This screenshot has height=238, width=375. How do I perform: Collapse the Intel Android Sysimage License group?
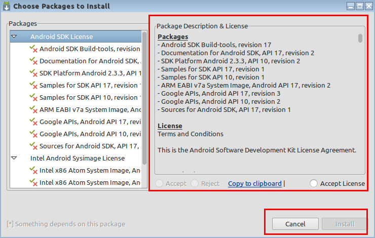[14, 158]
